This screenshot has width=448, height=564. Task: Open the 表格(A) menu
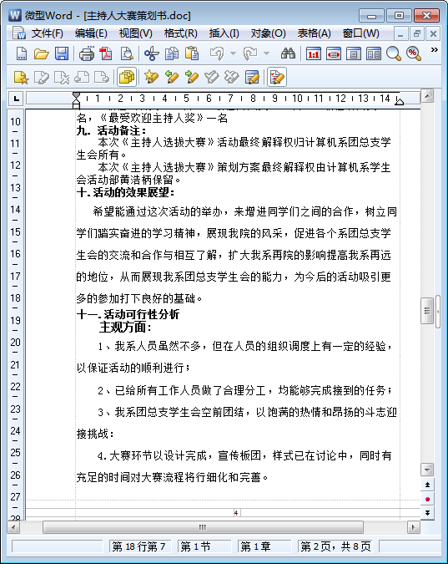[x=314, y=33]
